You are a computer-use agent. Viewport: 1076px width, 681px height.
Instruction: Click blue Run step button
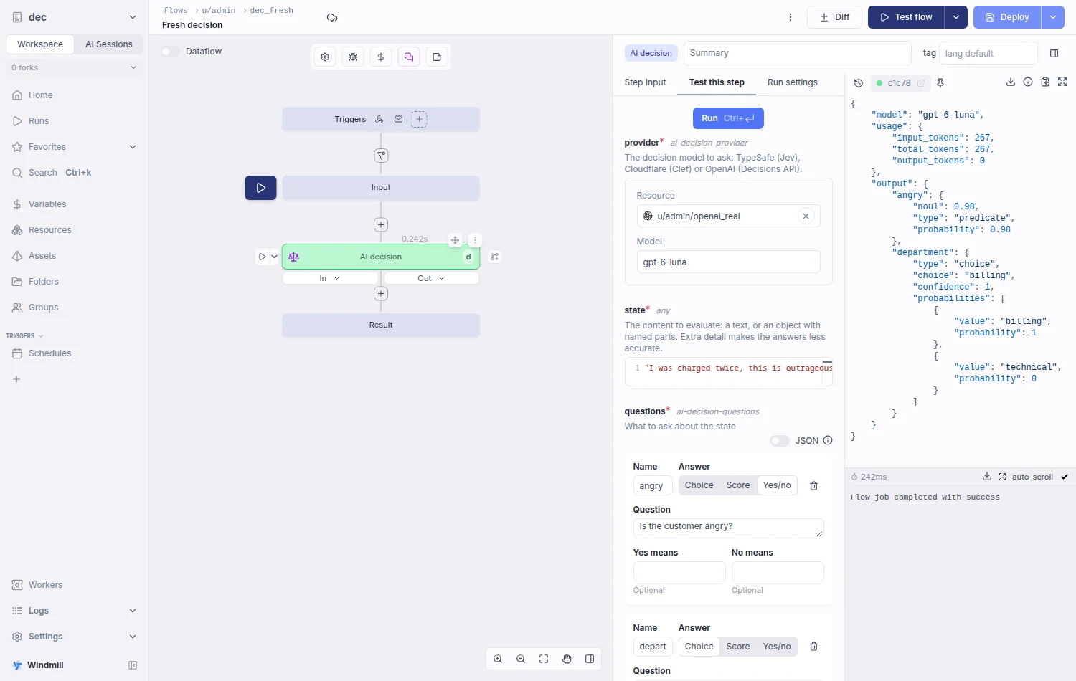pos(728,118)
